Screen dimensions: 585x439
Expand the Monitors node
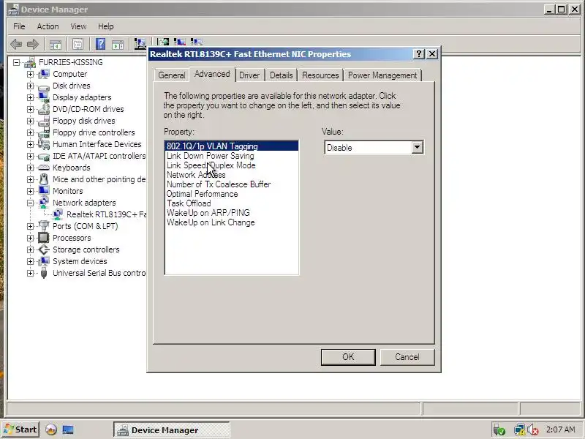tap(30, 191)
